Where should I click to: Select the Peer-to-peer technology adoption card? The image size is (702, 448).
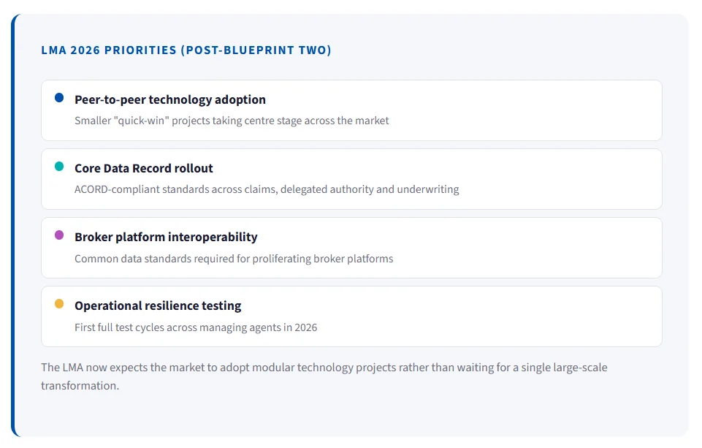pos(351,110)
